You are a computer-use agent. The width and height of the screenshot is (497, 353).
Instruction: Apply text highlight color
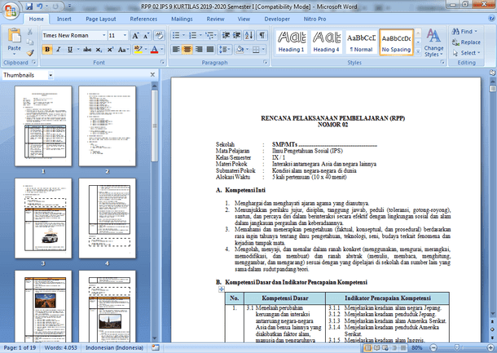[139, 50]
